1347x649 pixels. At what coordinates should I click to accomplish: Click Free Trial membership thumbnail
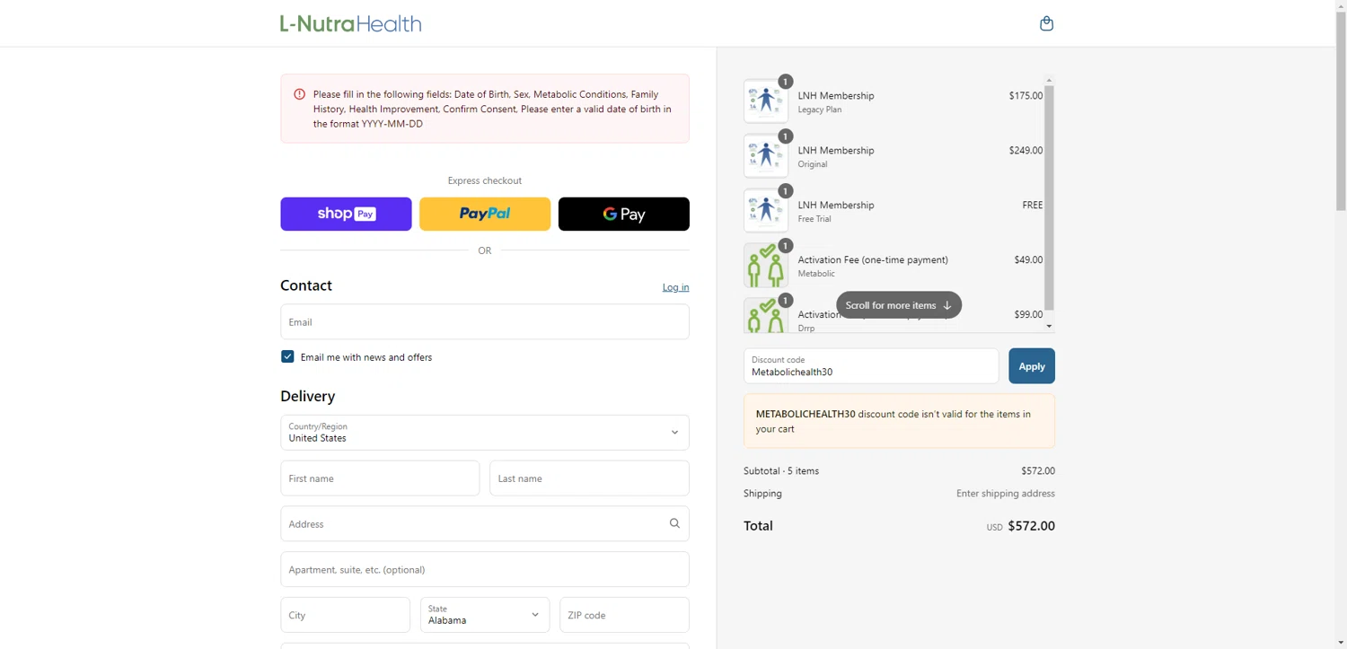point(766,211)
